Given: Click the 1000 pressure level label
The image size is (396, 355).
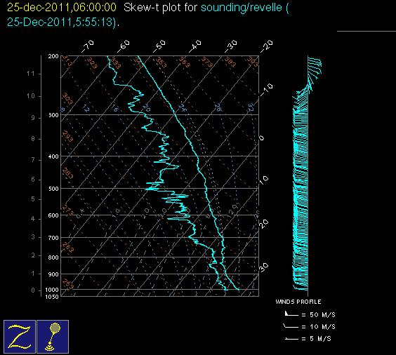Looking at the screenshot, I should 52,290.
